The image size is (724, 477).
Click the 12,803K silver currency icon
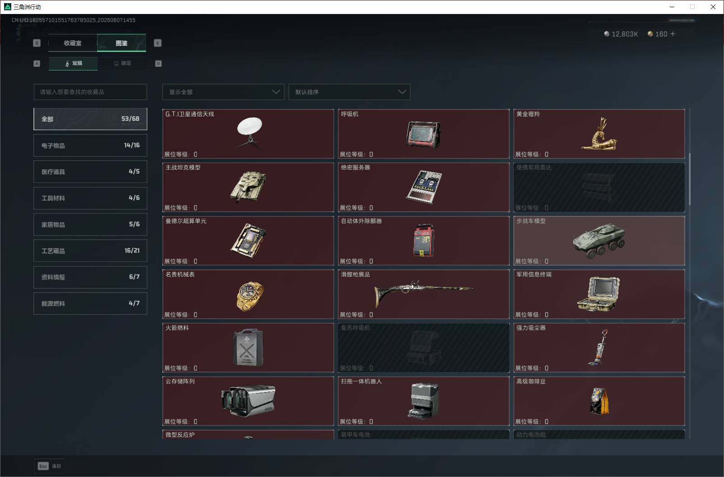[x=606, y=34]
